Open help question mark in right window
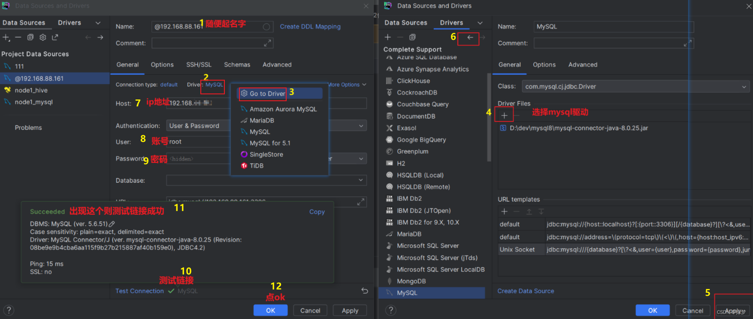This screenshot has height=319, width=753. pos(390,310)
